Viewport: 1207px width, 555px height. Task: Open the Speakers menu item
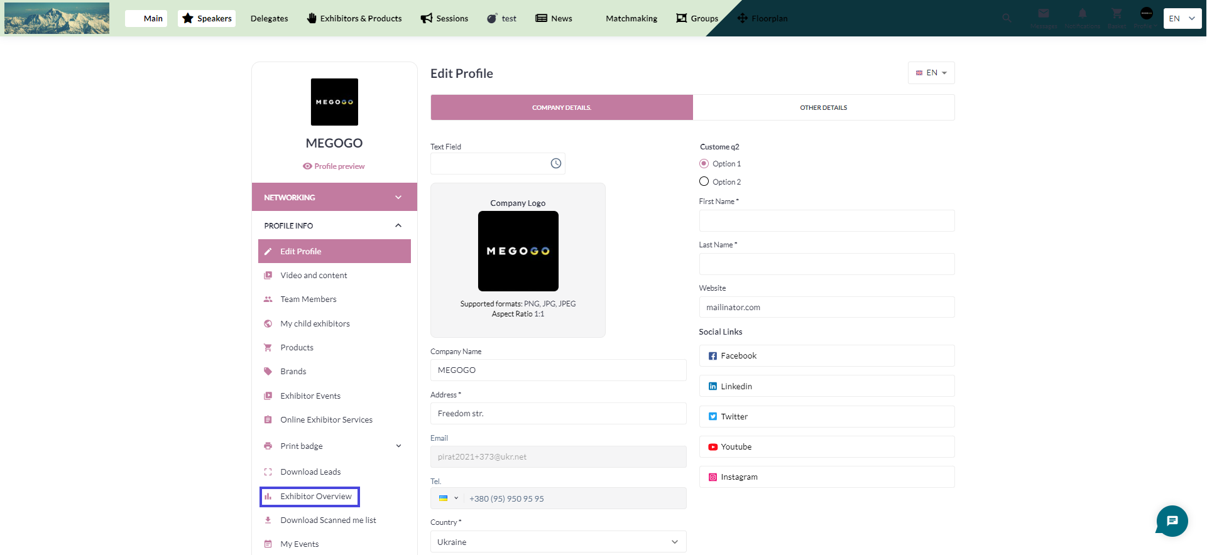click(x=207, y=18)
